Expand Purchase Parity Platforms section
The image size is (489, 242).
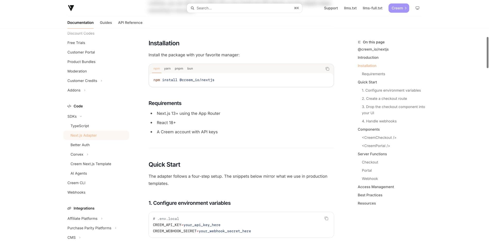(116, 228)
